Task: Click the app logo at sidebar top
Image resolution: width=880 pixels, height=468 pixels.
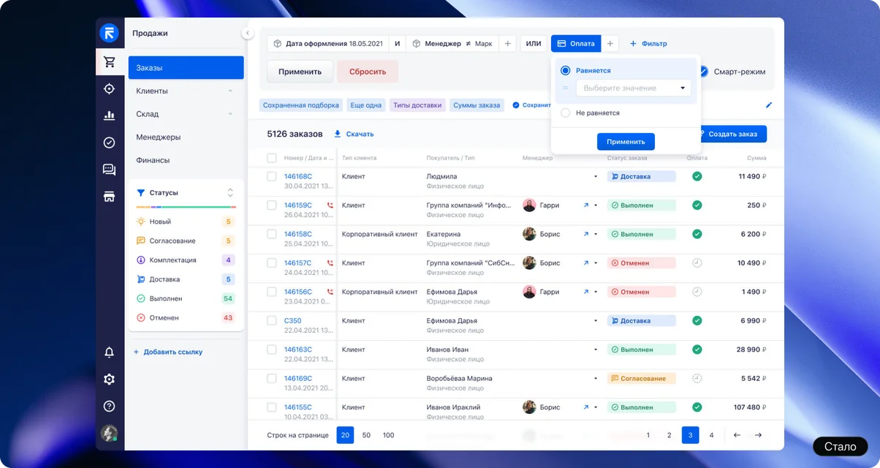Action: tap(110, 34)
